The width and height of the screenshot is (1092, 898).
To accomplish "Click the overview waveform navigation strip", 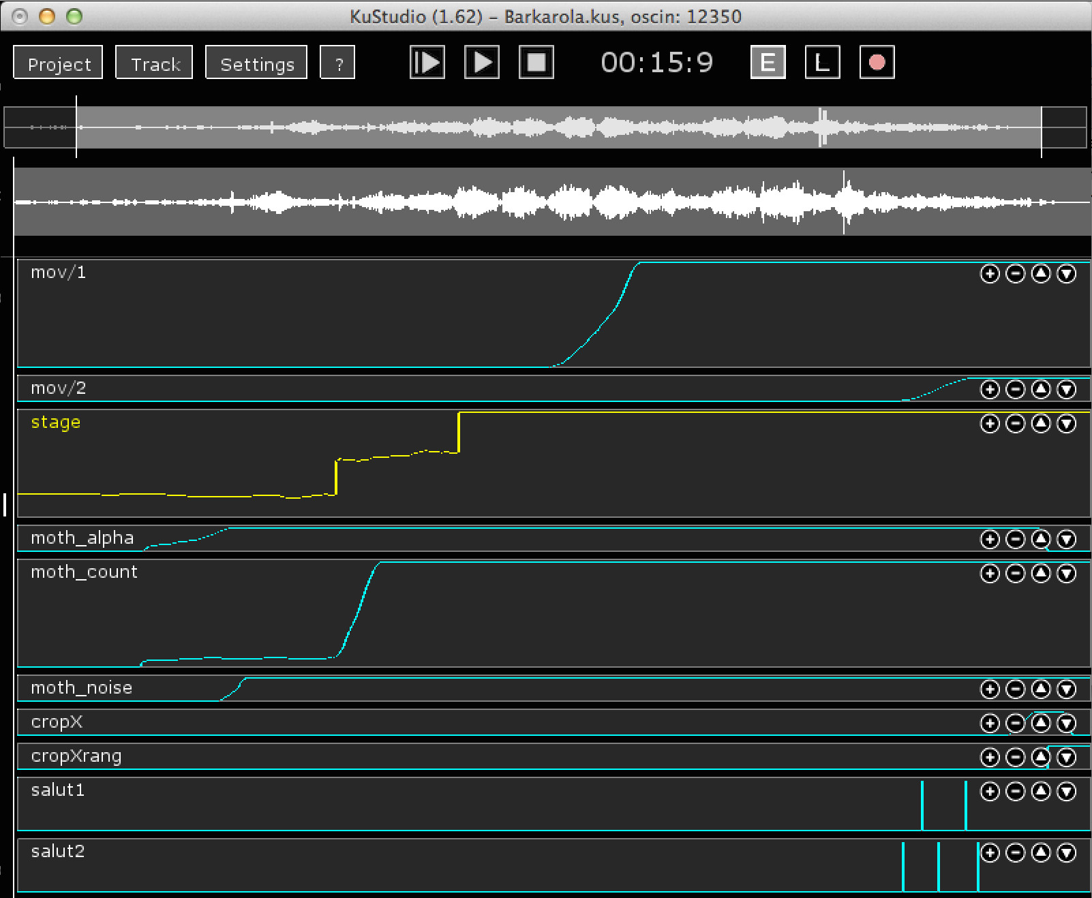I will [x=545, y=127].
